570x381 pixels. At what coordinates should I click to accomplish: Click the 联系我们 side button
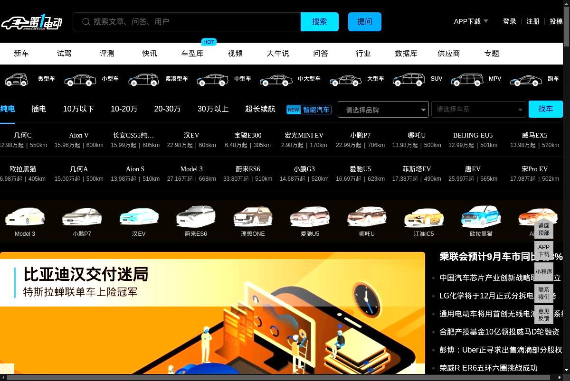[x=544, y=293]
